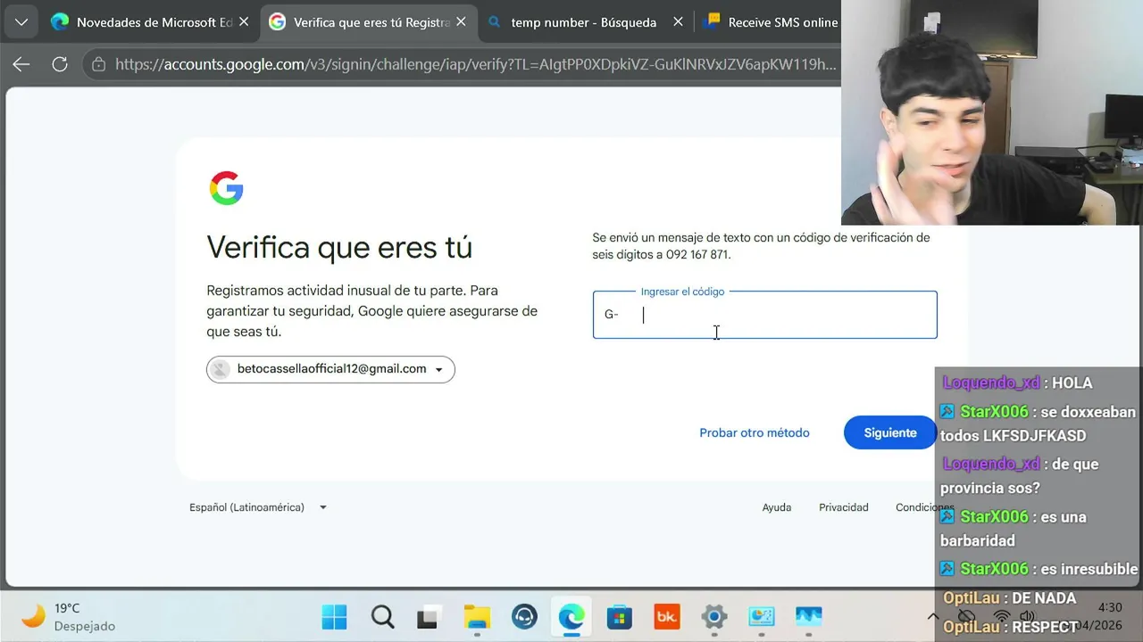Click the accounts.google.com address bar URL

(475, 64)
